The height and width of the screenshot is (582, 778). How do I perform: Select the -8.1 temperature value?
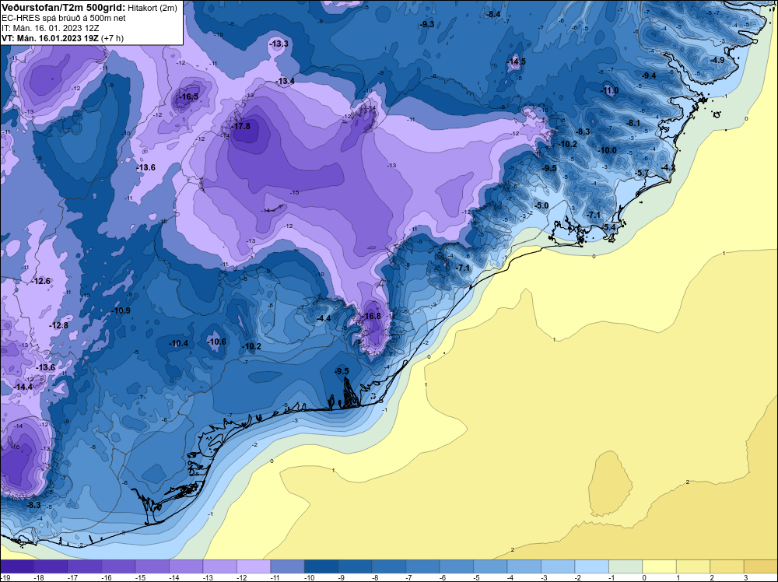click(633, 123)
